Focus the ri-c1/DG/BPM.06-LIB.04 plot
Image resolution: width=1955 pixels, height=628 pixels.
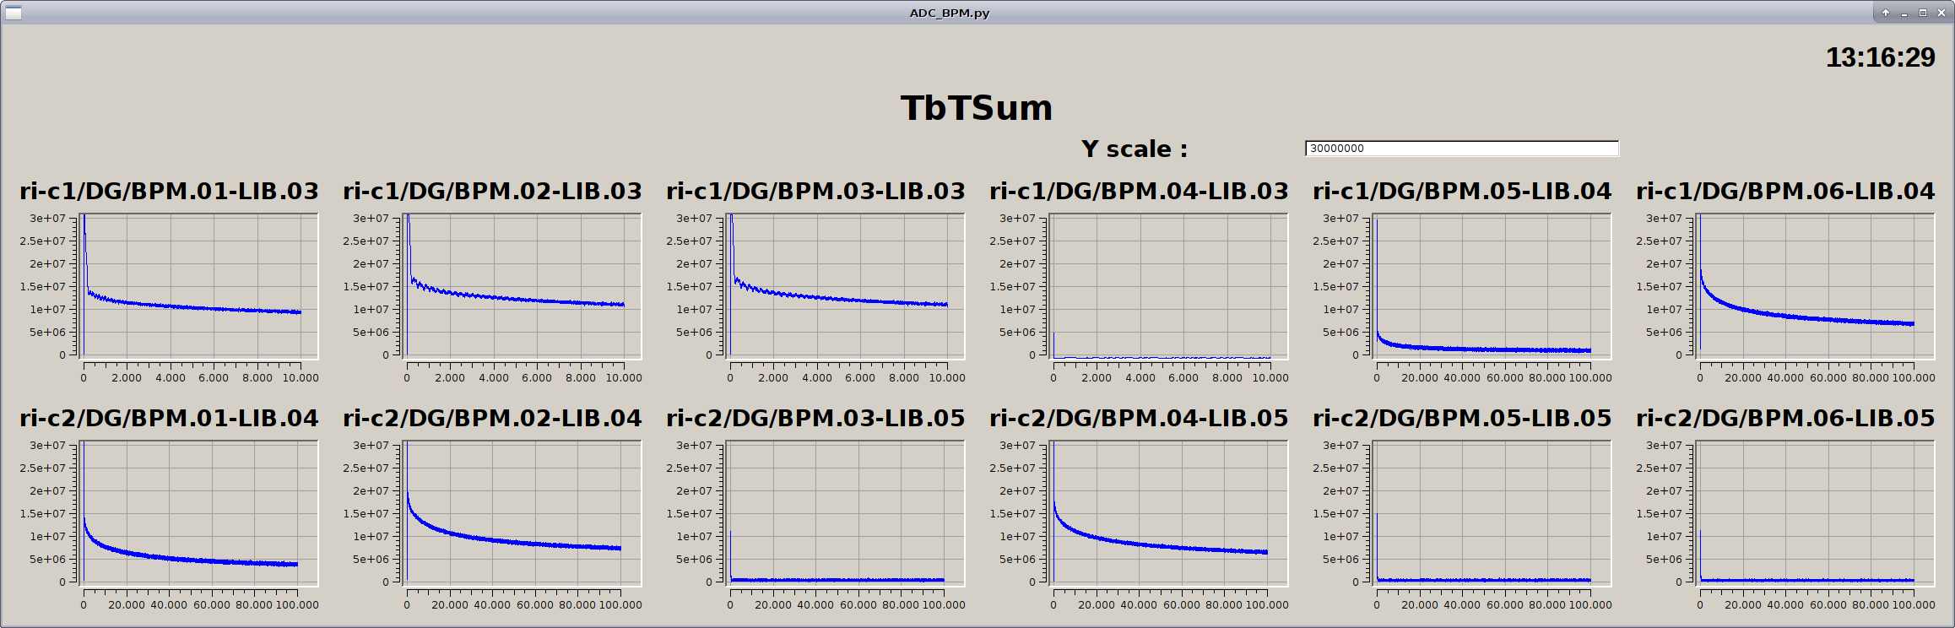(1815, 285)
